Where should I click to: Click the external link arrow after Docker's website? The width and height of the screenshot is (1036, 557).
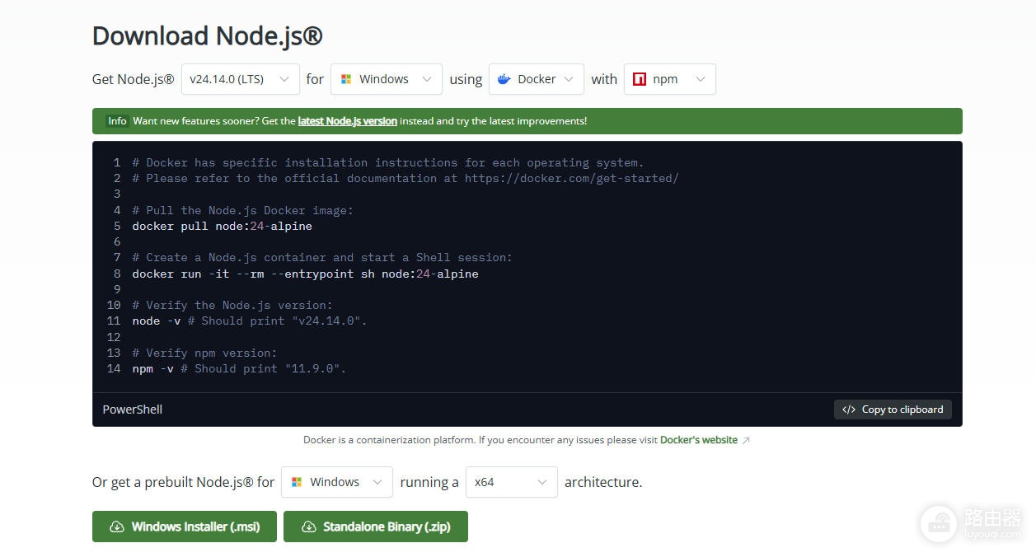point(746,440)
